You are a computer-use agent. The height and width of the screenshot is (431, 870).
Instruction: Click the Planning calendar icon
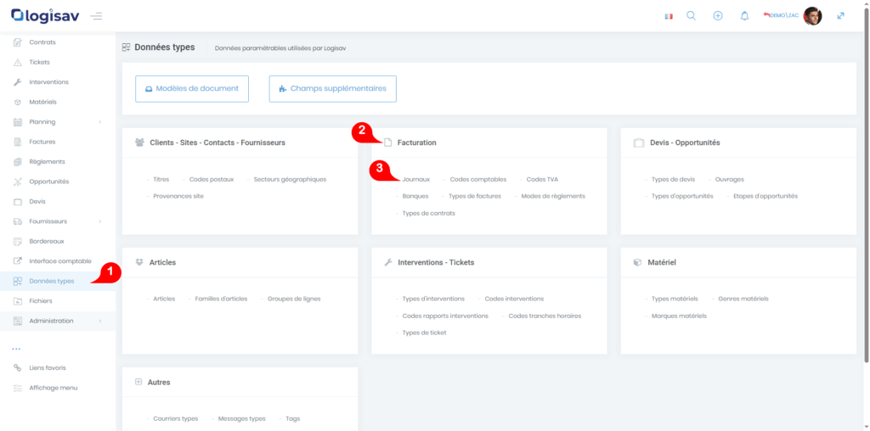[17, 122]
